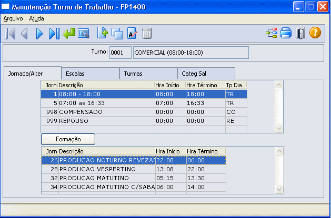The height and width of the screenshot is (218, 331).
Task: Select row "08:00 - 18:00"
Action: click(144, 94)
